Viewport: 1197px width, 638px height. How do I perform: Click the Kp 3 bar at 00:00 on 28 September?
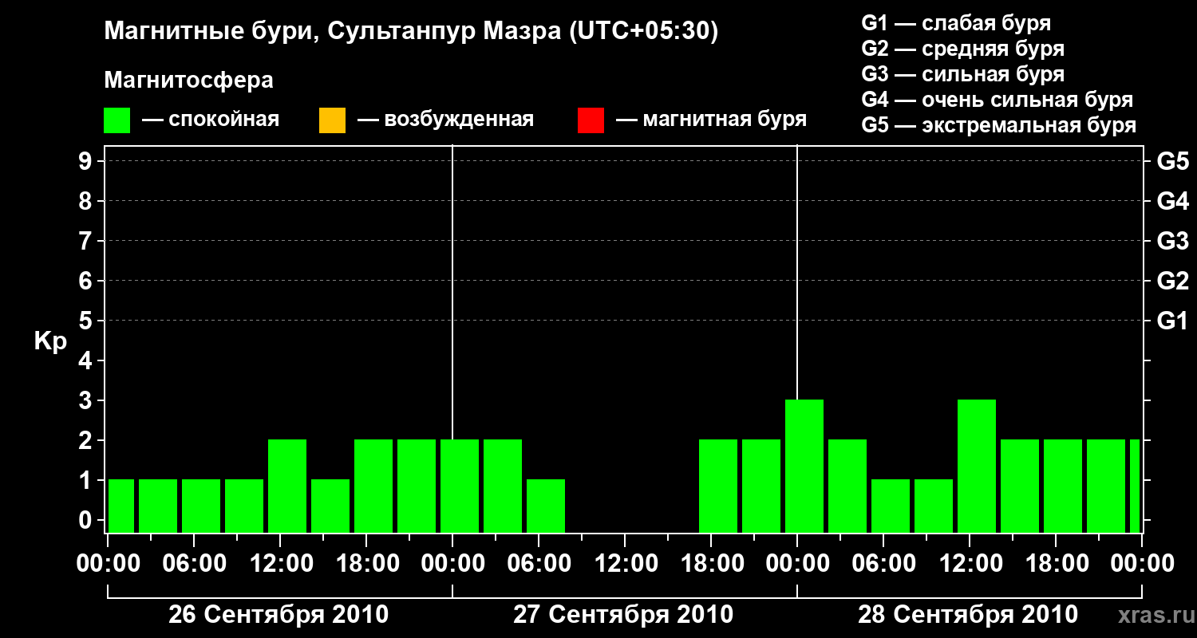[804, 467]
